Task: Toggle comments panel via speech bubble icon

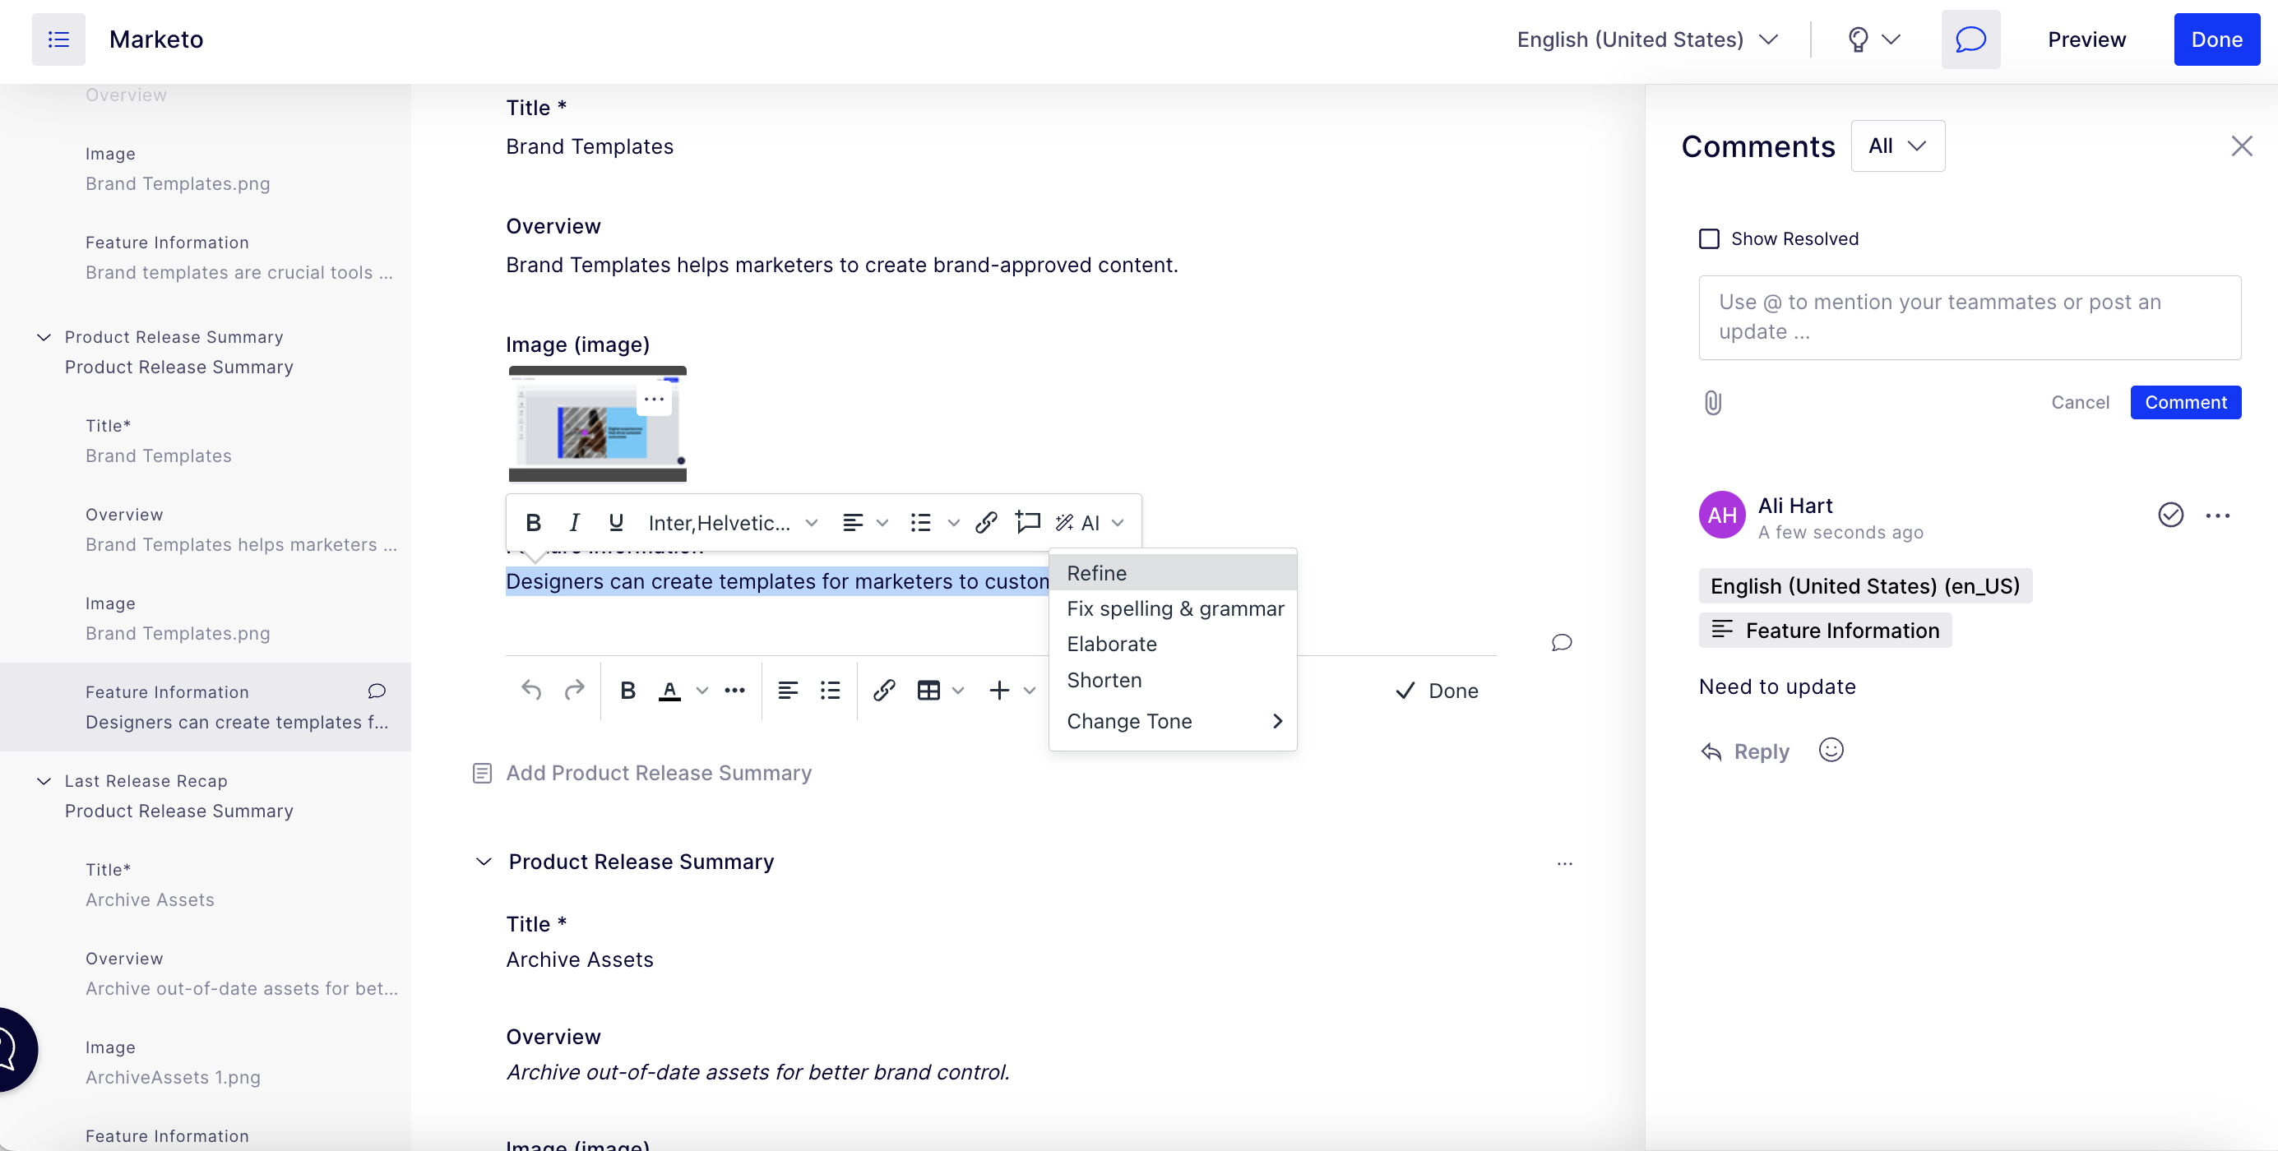Action: tap(1970, 39)
